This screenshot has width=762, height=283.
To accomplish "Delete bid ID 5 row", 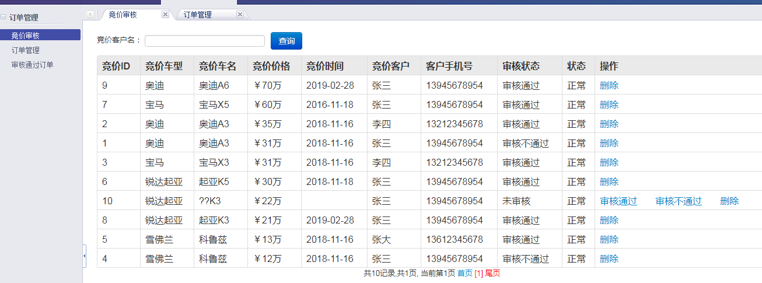I will tap(609, 240).
